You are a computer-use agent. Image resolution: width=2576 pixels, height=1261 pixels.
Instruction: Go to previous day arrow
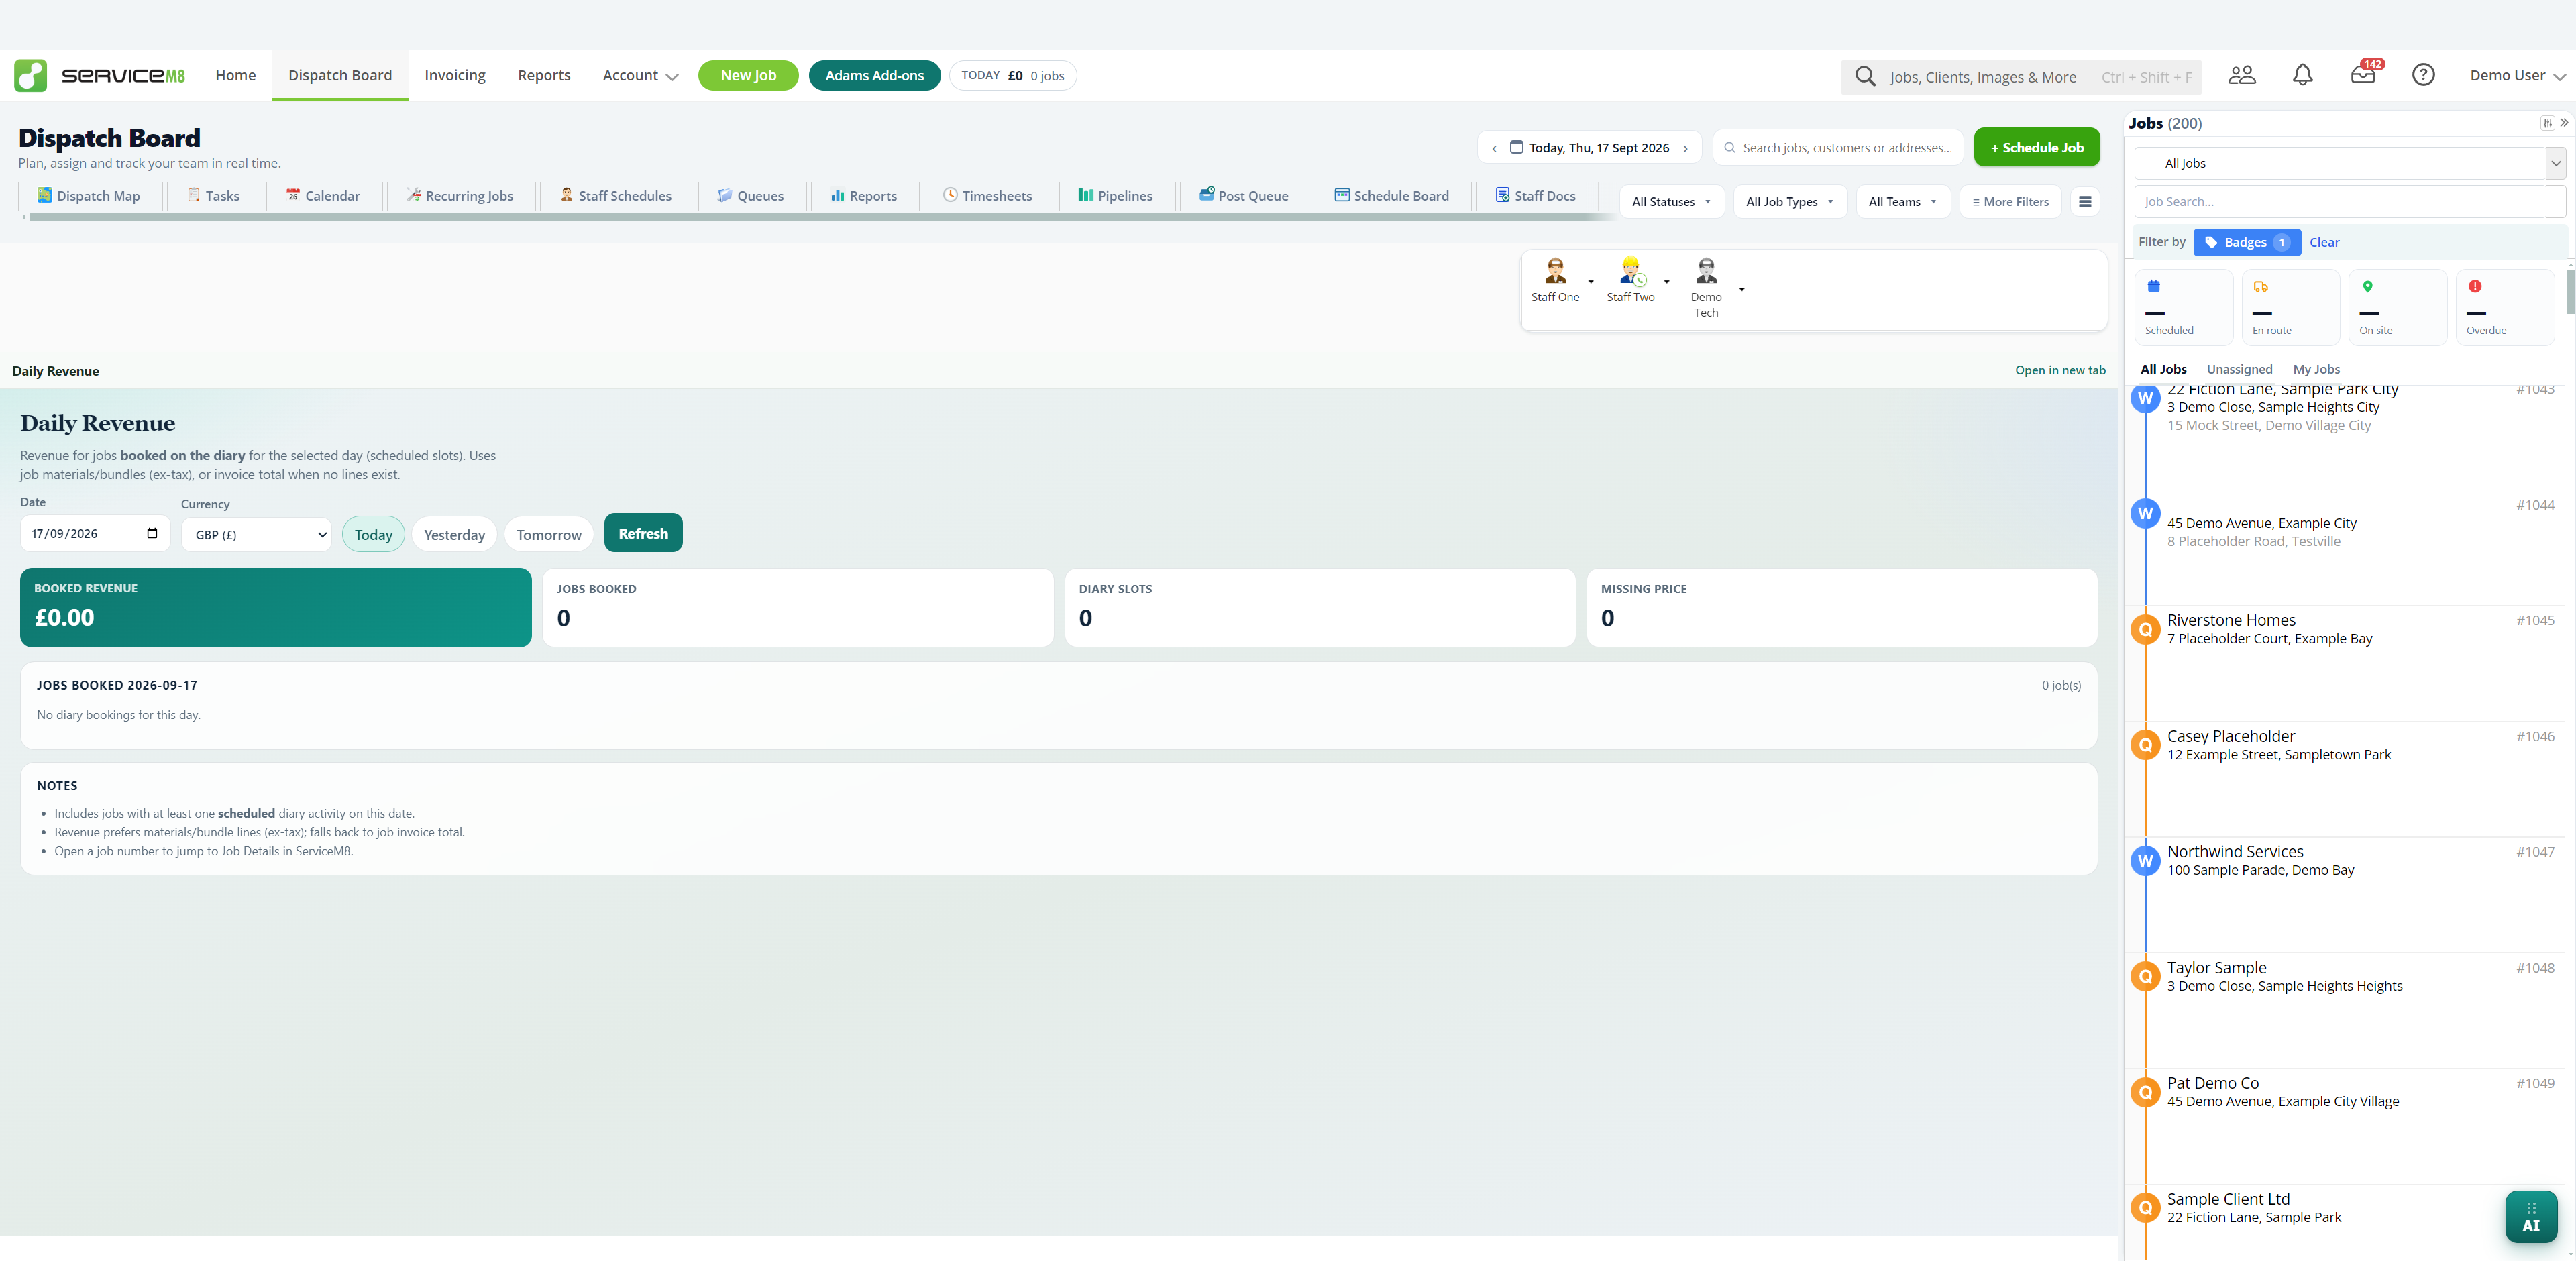coord(1494,148)
